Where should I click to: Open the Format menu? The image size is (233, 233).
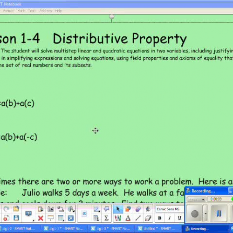[8, 11]
